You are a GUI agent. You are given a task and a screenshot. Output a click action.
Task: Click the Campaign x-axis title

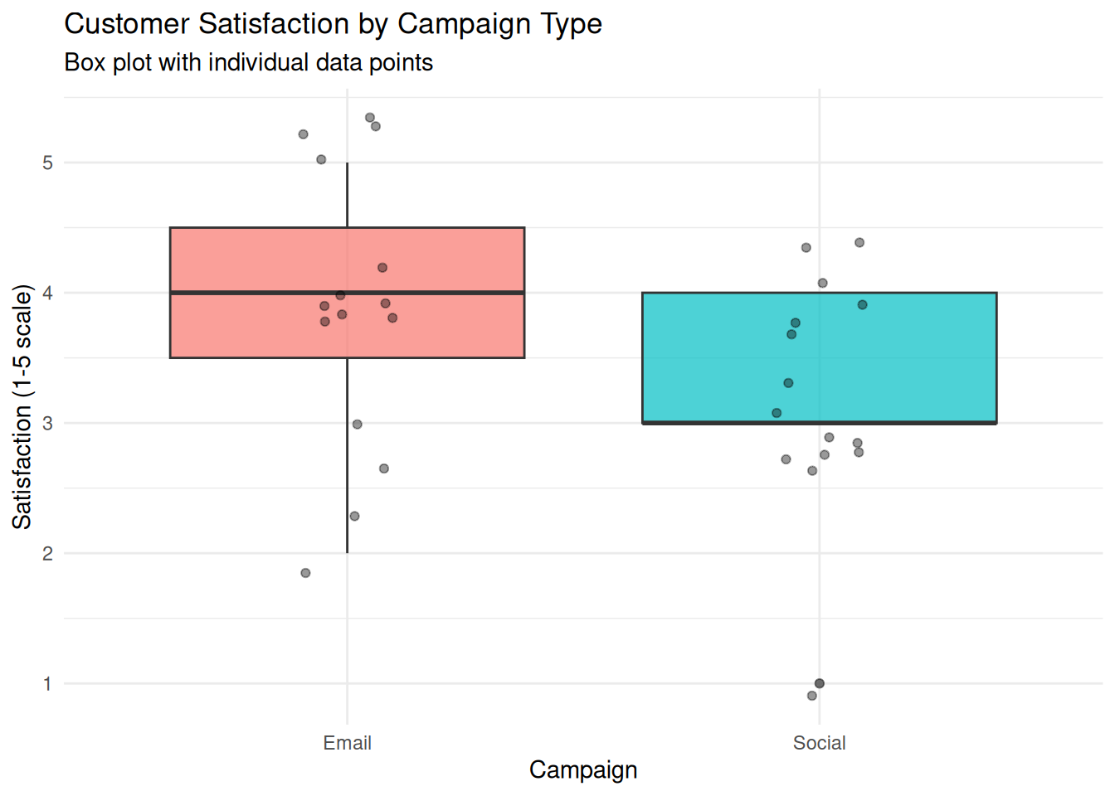(583, 770)
